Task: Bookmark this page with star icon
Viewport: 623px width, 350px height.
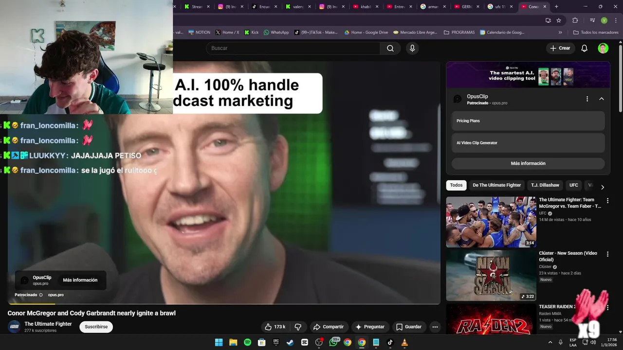Action: coord(559,20)
